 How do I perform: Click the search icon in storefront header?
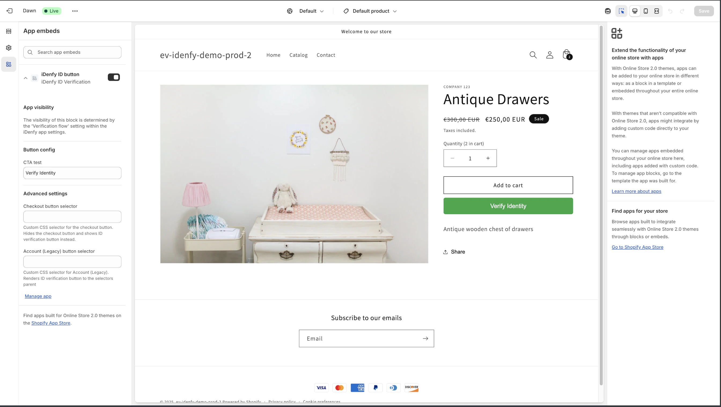click(533, 55)
